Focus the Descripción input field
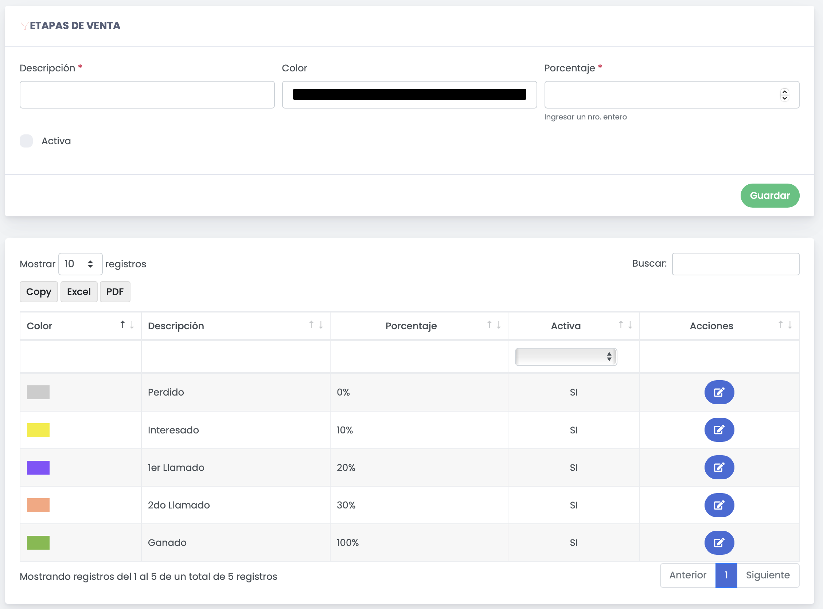The width and height of the screenshot is (823, 609). 147,95
